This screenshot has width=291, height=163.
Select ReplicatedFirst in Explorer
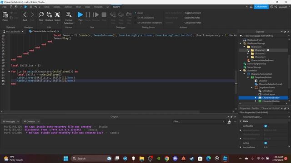255,40
